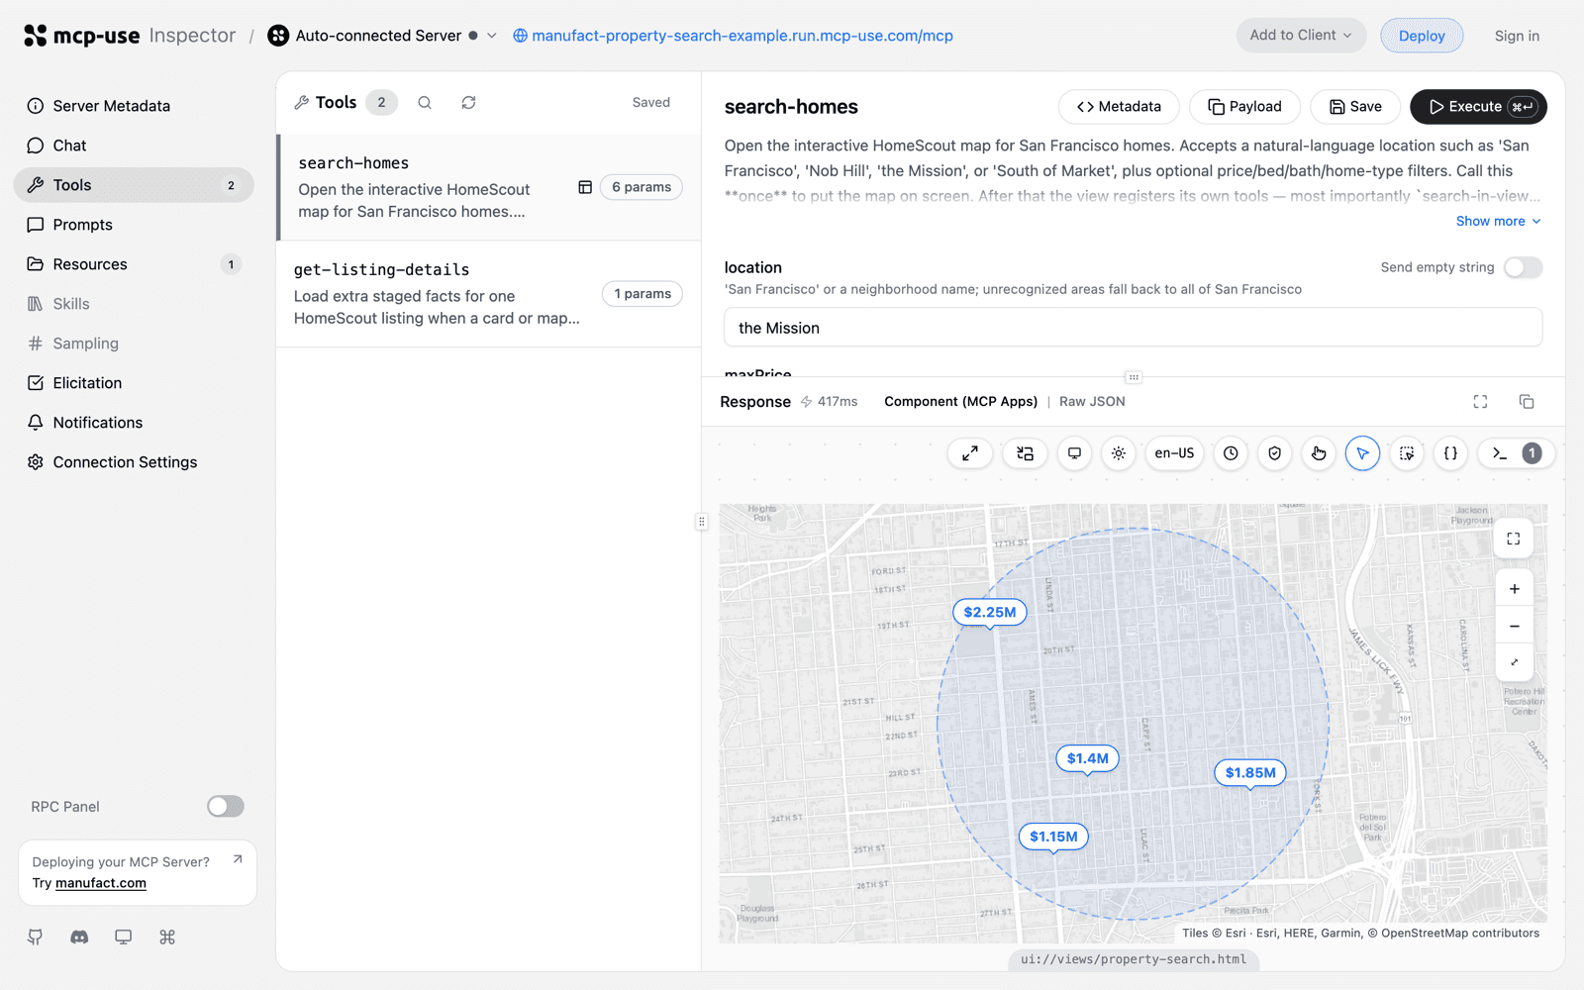Click the Execute button
The image size is (1584, 990).
click(1478, 107)
